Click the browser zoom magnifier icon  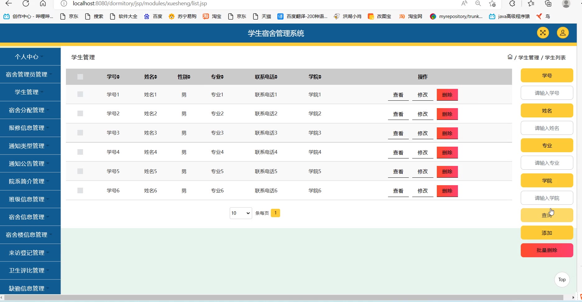click(478, 4)
